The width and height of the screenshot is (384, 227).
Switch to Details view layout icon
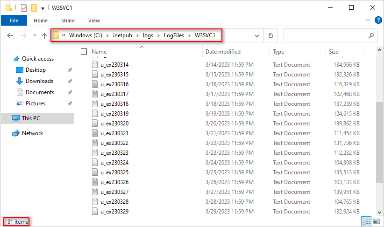pyautogui.click(x=366, y=221)
